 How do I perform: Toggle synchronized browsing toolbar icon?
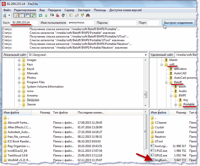click(x=82, y=15)
